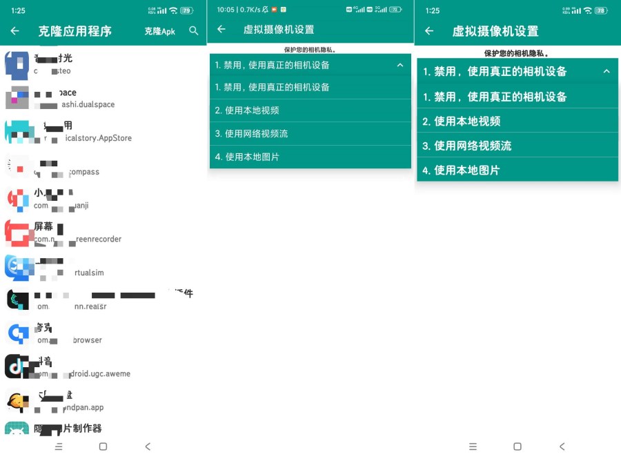Select the screen recorder app icon

(17, 233)
